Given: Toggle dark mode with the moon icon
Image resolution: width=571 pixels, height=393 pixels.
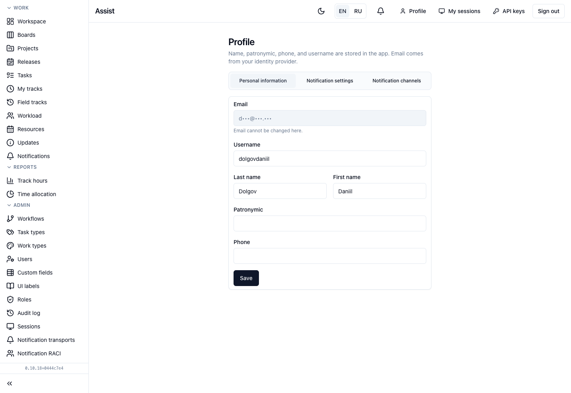Looking at the screenshot, I should point(321,11).
